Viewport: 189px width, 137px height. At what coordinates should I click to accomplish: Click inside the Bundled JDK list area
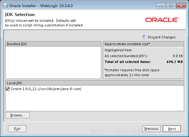click(53, 63)
